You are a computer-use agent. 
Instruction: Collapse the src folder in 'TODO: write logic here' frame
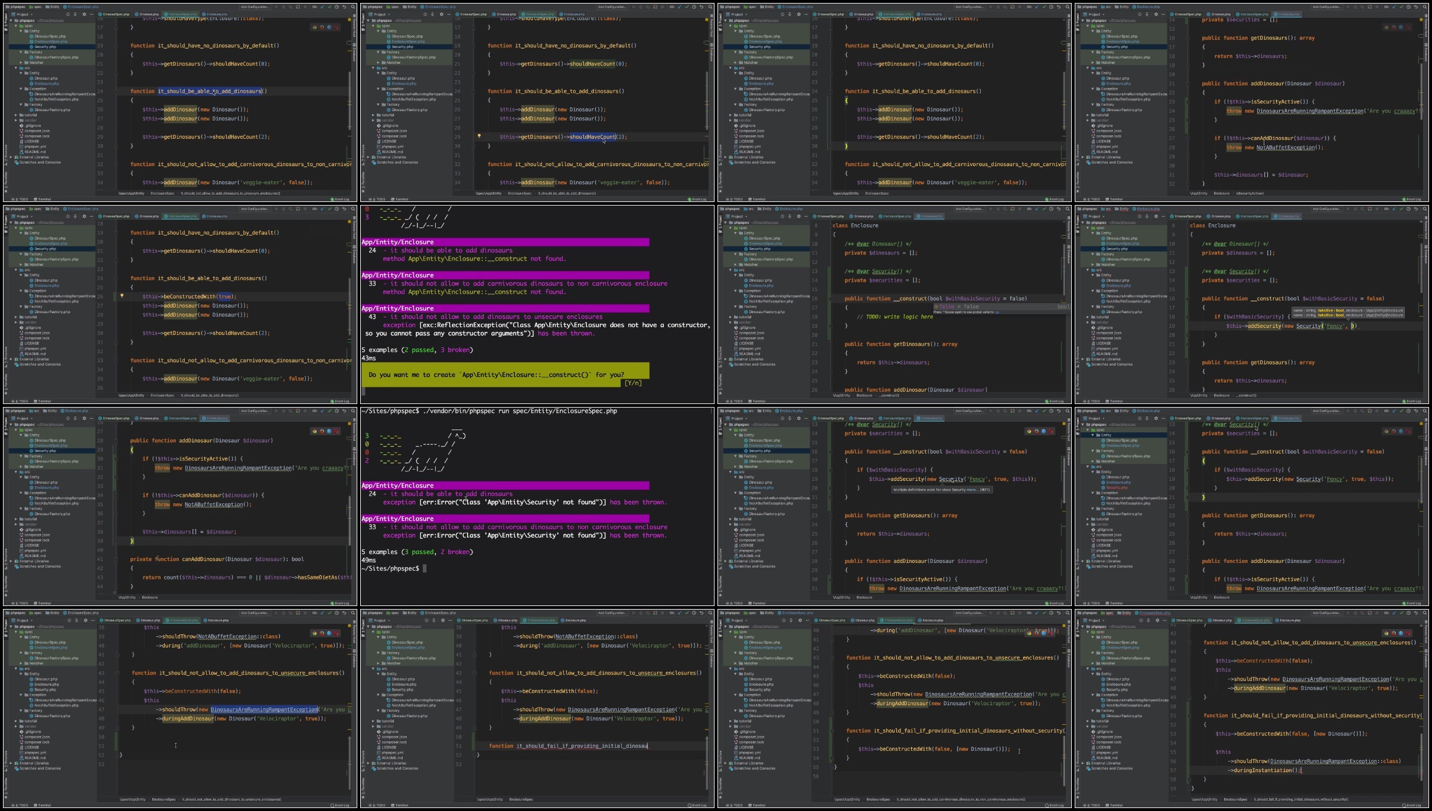pos(731,270)
